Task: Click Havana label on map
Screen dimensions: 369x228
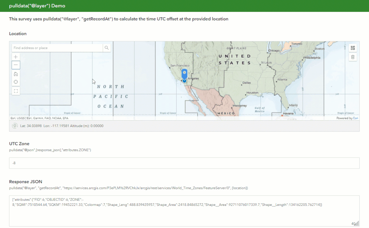Action: (x=288, y=113)
